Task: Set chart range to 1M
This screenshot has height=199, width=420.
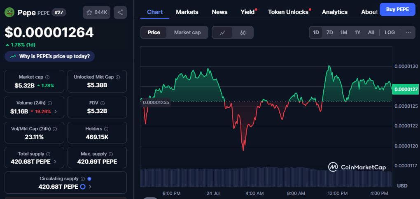Action: [344, 32]
